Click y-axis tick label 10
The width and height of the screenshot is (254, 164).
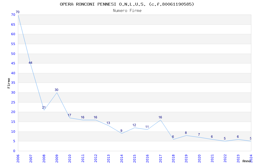(x=13, y=132)
